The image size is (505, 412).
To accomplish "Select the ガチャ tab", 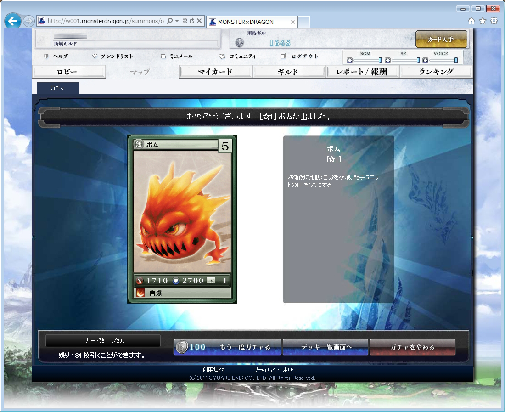I will point(58,88).
